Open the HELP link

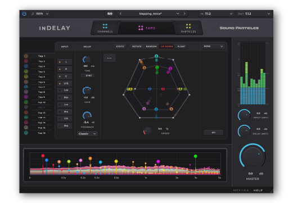pos(258,191)
